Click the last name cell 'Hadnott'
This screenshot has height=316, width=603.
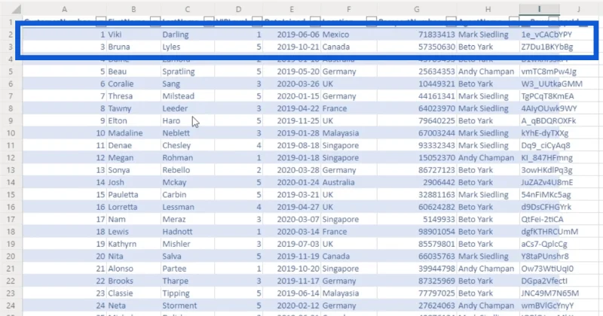pyautogui.click(x=187, y=232)
